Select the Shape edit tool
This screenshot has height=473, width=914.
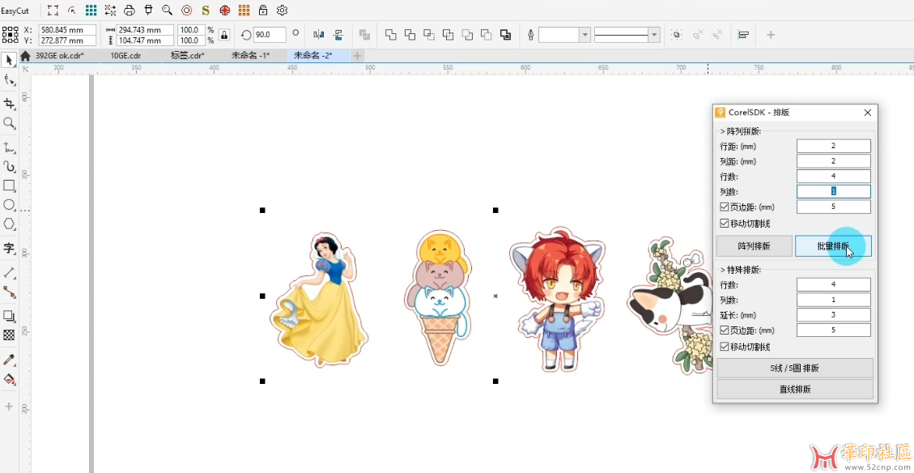[9, 80]
